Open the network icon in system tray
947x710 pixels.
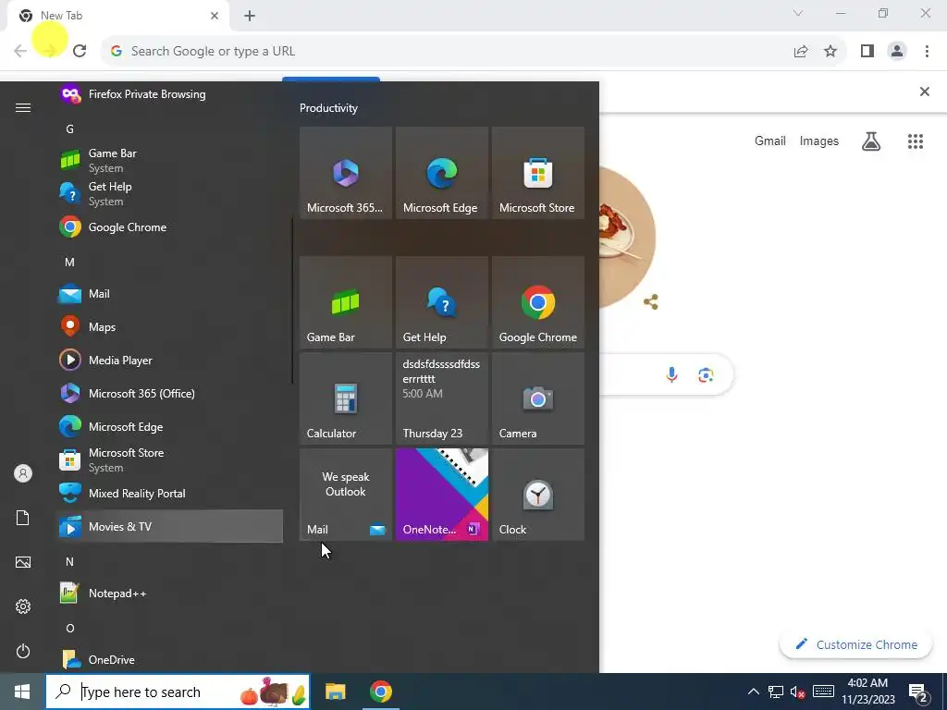[776, 692]
